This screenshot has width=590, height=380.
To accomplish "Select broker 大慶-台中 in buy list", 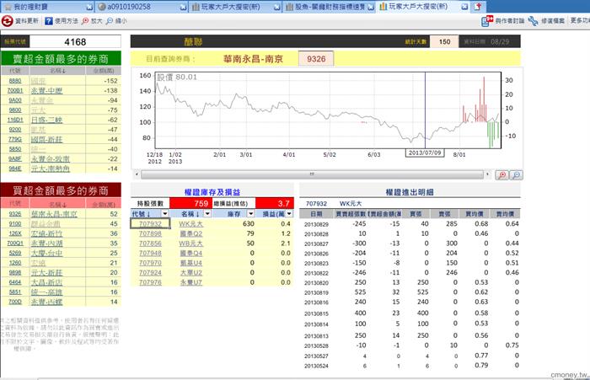I will 46,254.
